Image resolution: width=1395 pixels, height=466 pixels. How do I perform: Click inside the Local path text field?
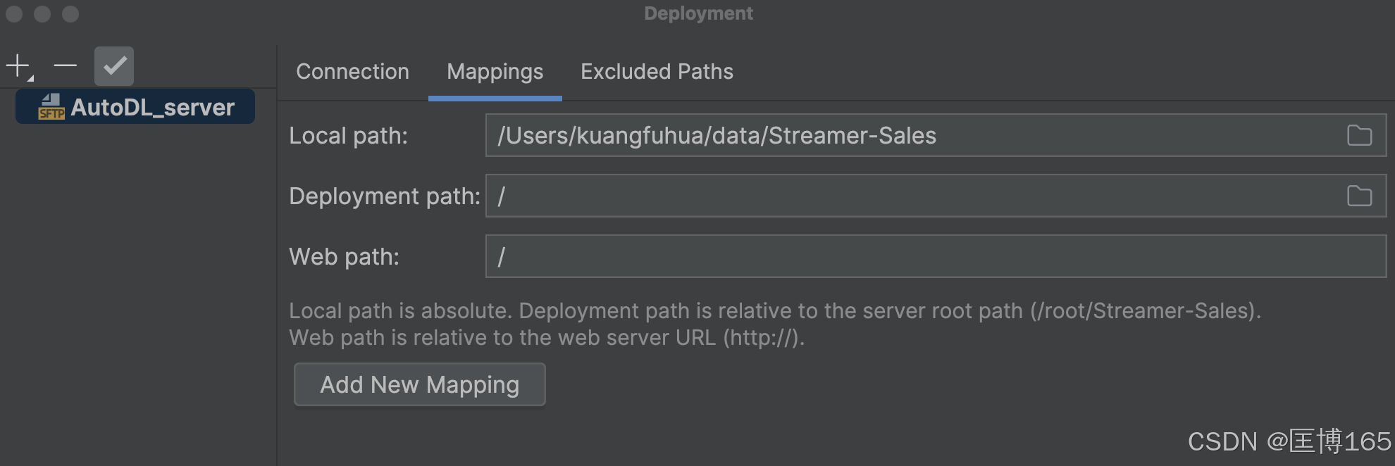(909, 136)
